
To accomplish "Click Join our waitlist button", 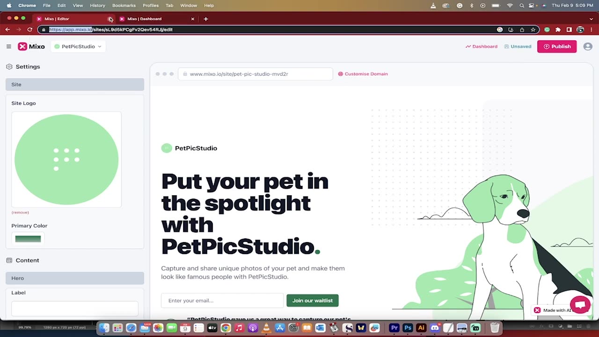I will click(313, 300).
